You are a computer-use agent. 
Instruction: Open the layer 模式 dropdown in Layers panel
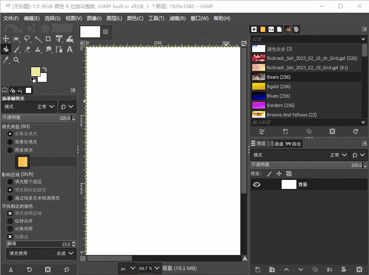[x=339, y=155]
